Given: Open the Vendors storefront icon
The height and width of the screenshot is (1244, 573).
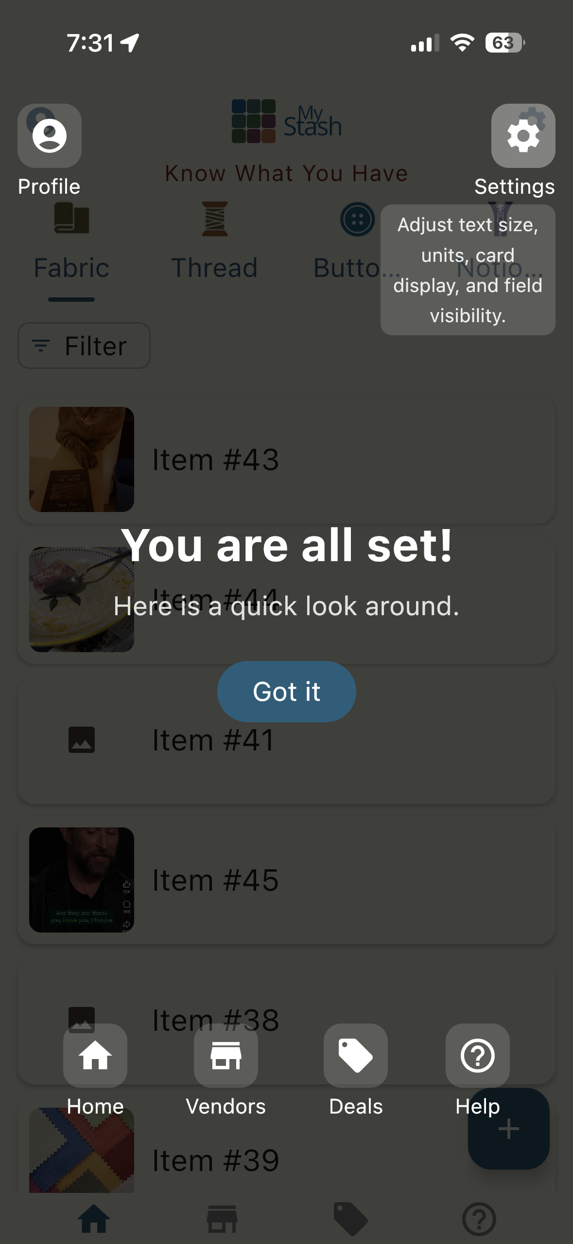Looking at the screenshot, I should click(226, 1056).
